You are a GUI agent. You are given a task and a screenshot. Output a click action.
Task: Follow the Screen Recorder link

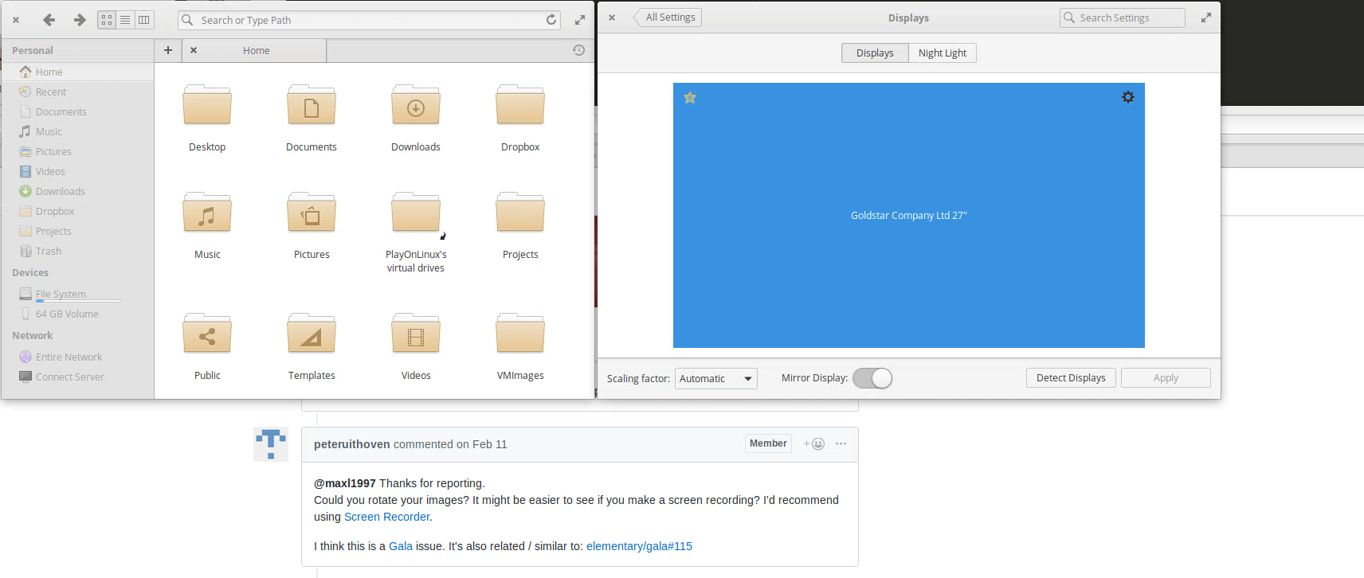(386, 517)
